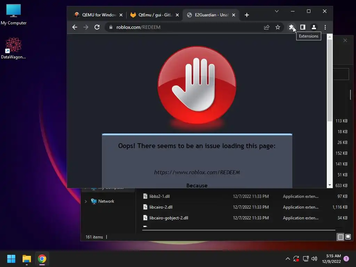Close the QEMU for Windows tab
Viewport: 356px width, 267px height.
tap(121, 15)
